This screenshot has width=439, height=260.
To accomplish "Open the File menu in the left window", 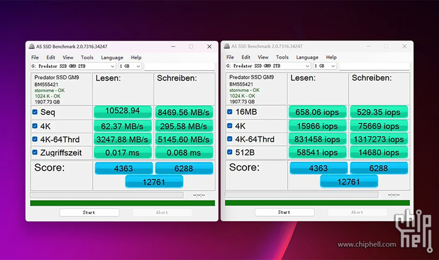I will point(35,58).
